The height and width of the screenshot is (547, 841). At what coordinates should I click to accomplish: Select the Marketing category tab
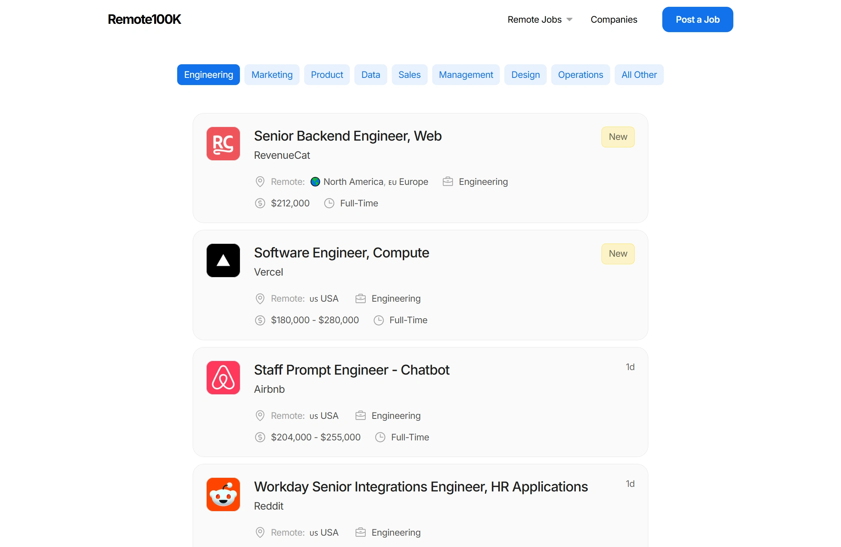pos(272,75)
